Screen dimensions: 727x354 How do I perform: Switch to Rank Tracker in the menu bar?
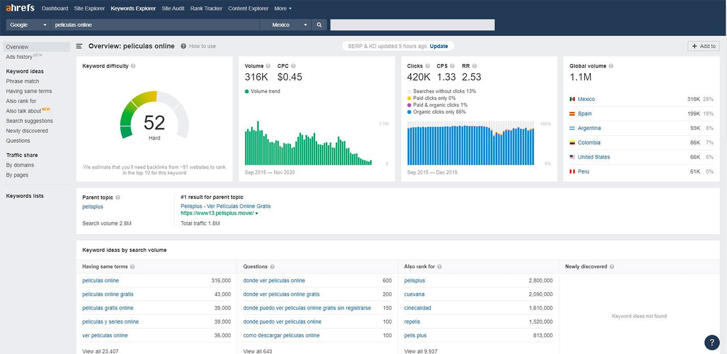coord(206,8)
